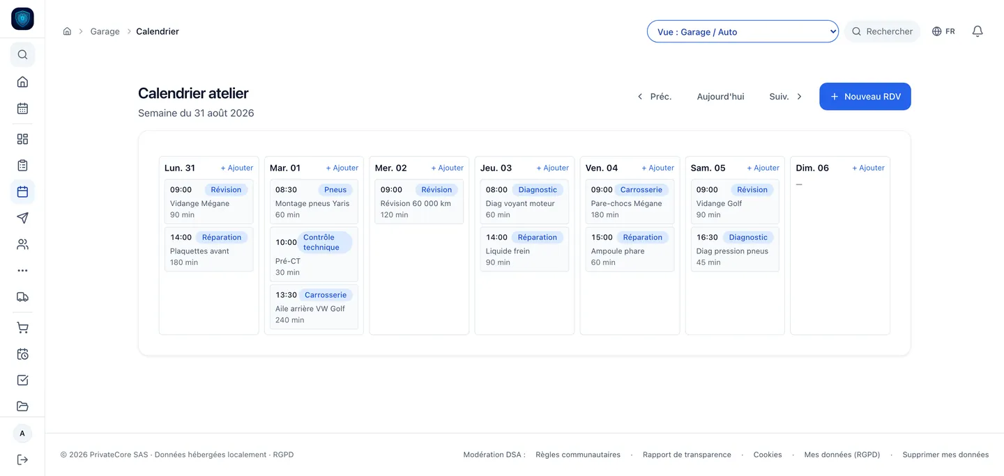Add an appointment on Sam. 05
This screenshot has width=1004, height=476.
pos(763,168)
